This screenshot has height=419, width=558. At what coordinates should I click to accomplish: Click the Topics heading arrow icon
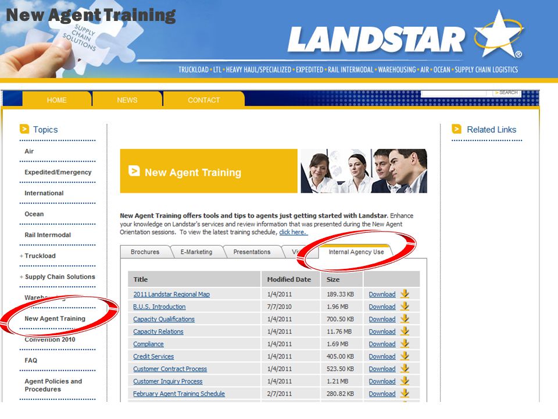(24, 129)
